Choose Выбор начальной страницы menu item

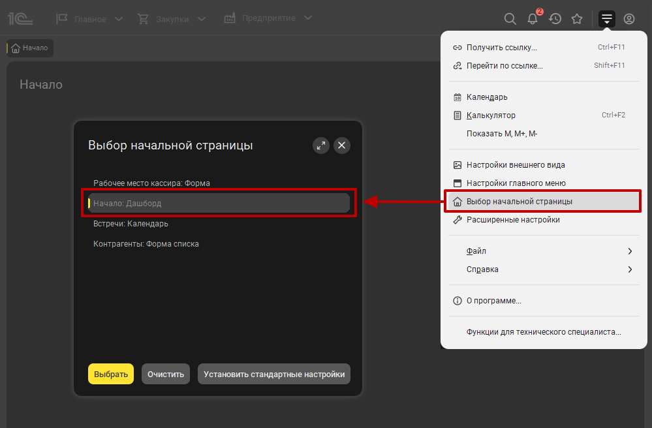544,202
